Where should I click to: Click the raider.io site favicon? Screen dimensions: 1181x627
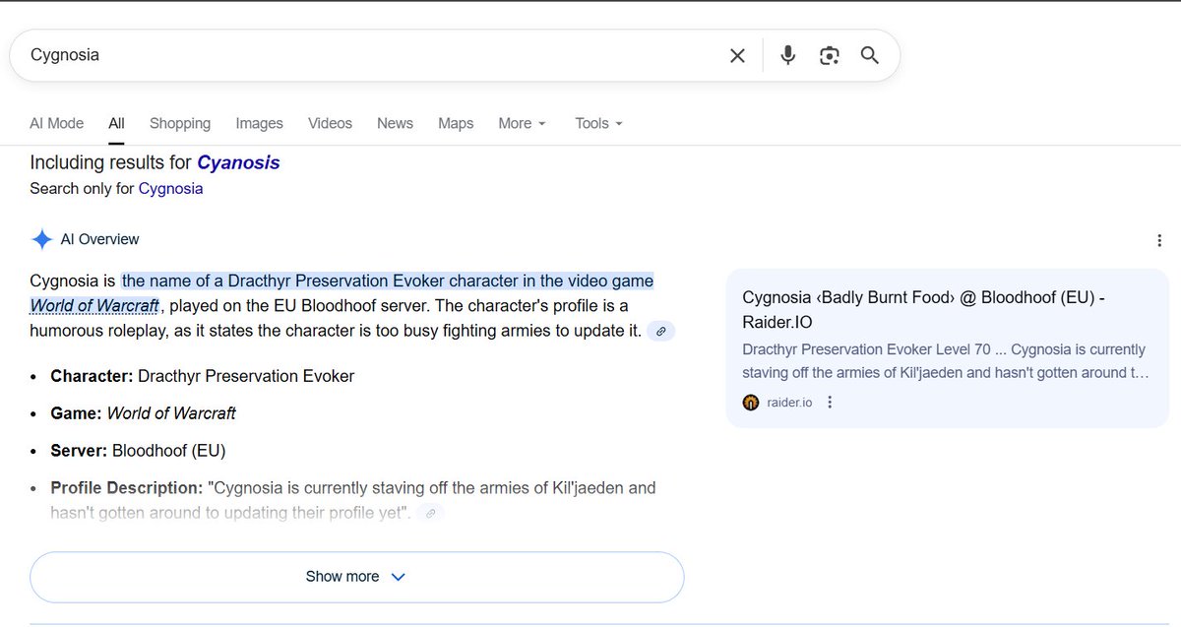[x=751, y=402]
